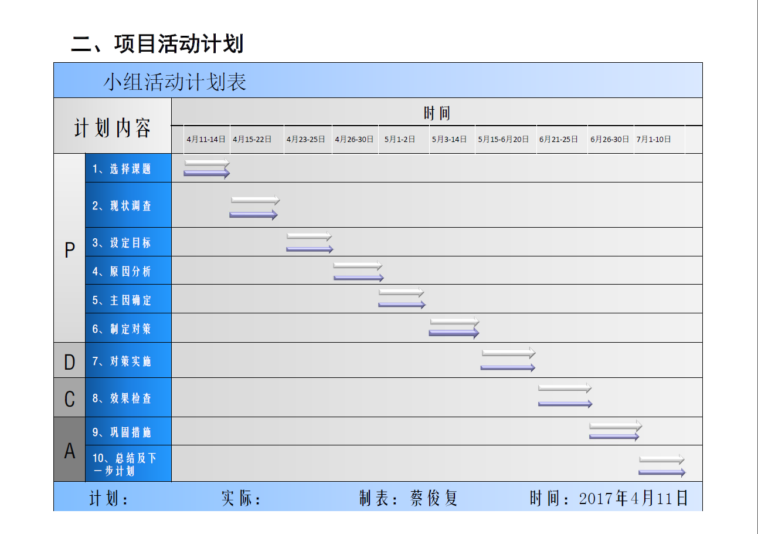This screenshot has width=758, height=534.
Task: Select blue actual arrow in 现状调查 row
Action: [x=254, y=215]
